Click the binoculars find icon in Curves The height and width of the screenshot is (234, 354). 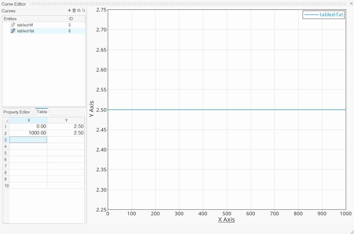tap(79, 10)
